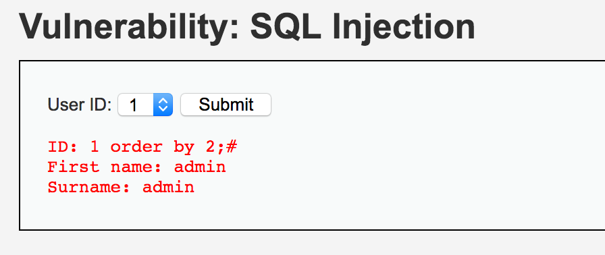The height and width of the screenshot is (255, 605).
Task: Click the 'ID: 1 order by 2;#' result line
Action: tap(142, 147)
